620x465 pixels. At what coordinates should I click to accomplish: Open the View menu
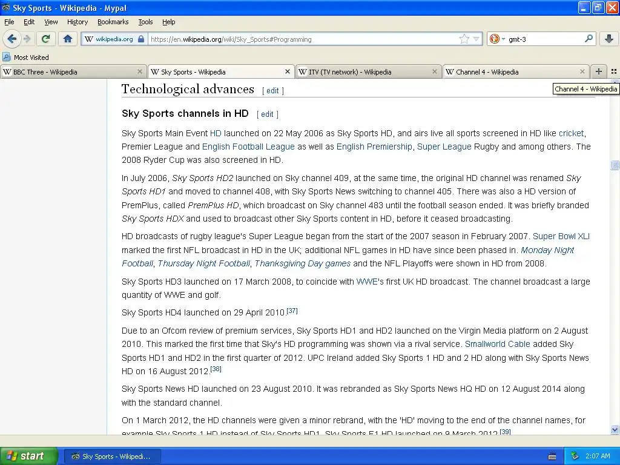51,22
